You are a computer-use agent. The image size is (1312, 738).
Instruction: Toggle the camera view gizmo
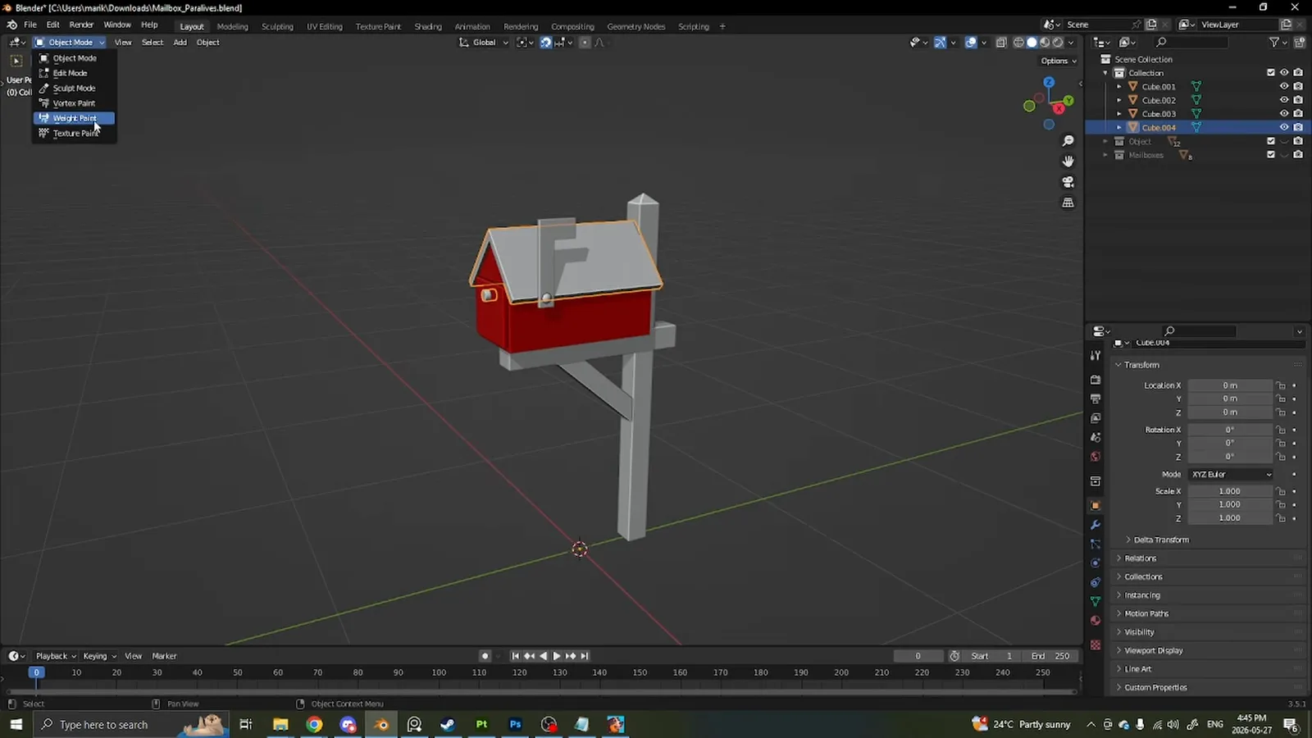pos(1068,182)
